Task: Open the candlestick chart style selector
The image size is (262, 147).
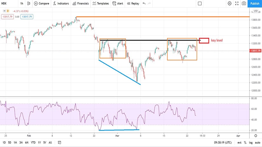Action: click(29, 3)
